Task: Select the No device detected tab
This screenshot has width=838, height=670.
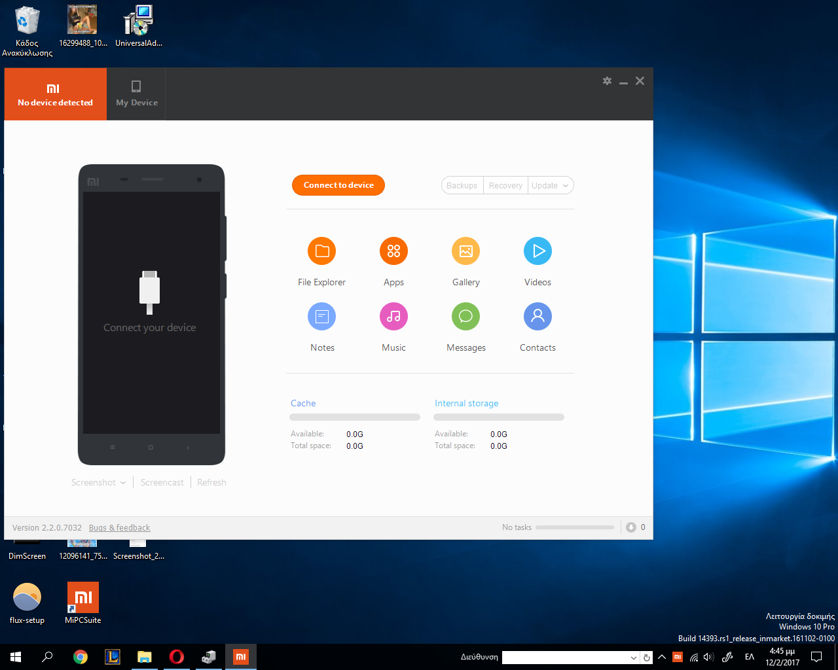Action: pyautogui.click(x=55, y=94)
